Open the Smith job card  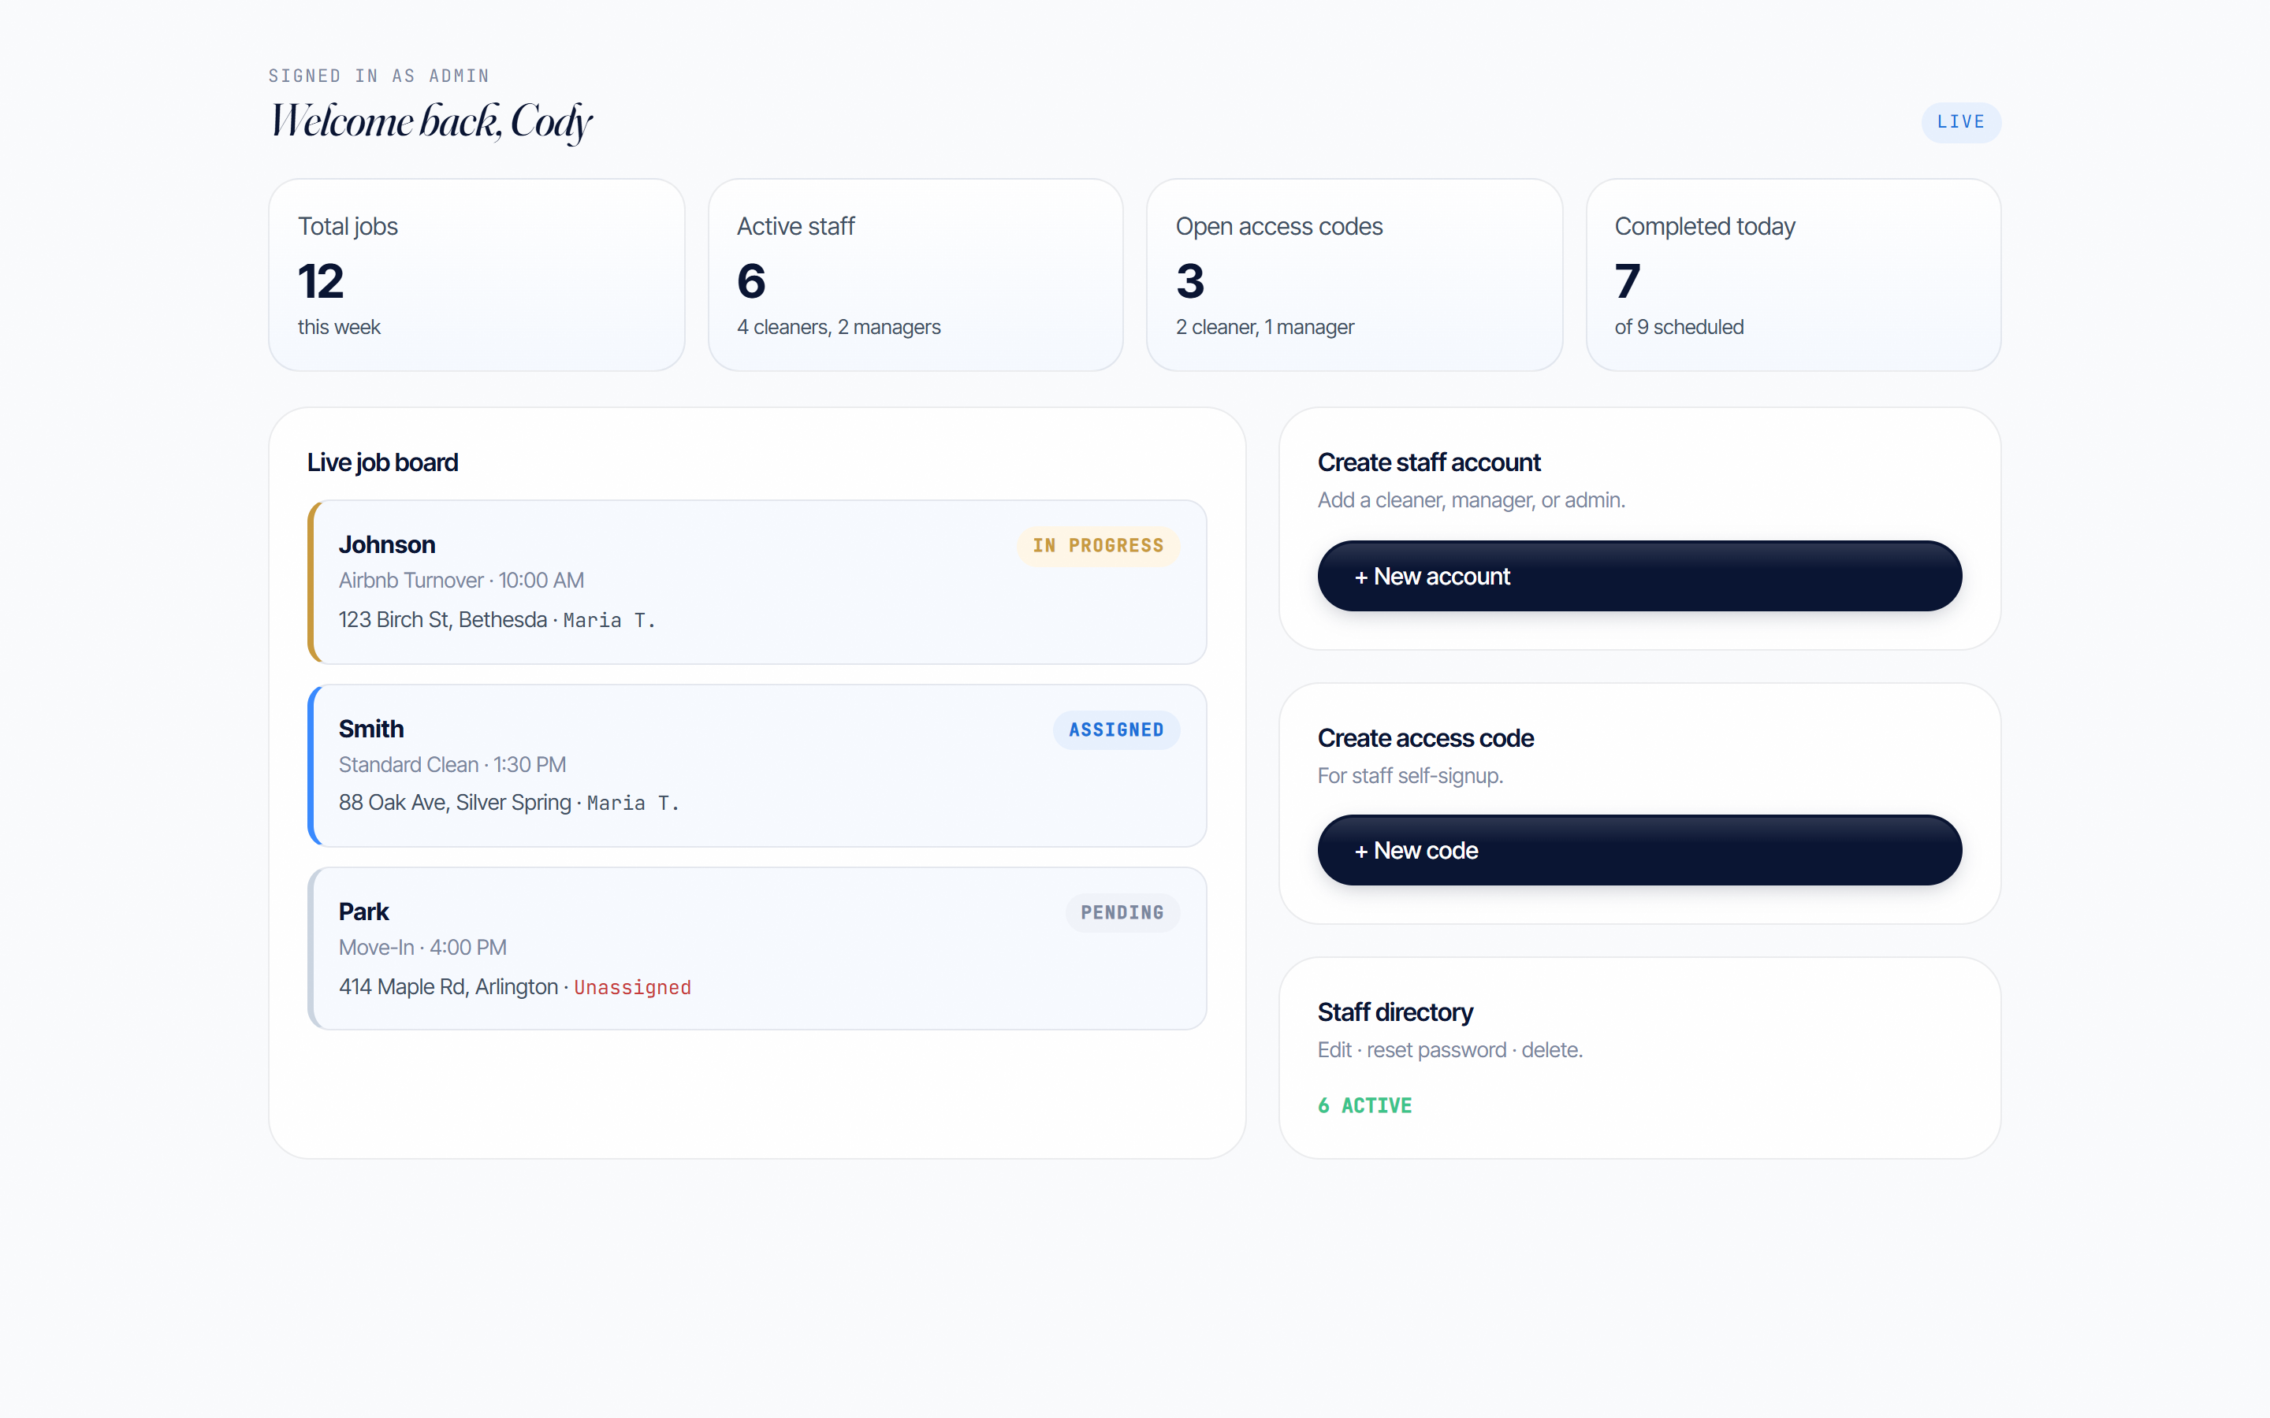pyautogui.click(x=757, y=765)
